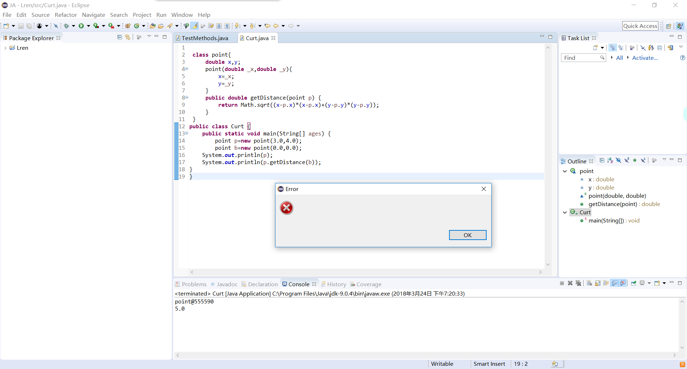Click the Next Annotation icon
The height and width of the screenshot is (369, 687).
click(x=237, y=26)
